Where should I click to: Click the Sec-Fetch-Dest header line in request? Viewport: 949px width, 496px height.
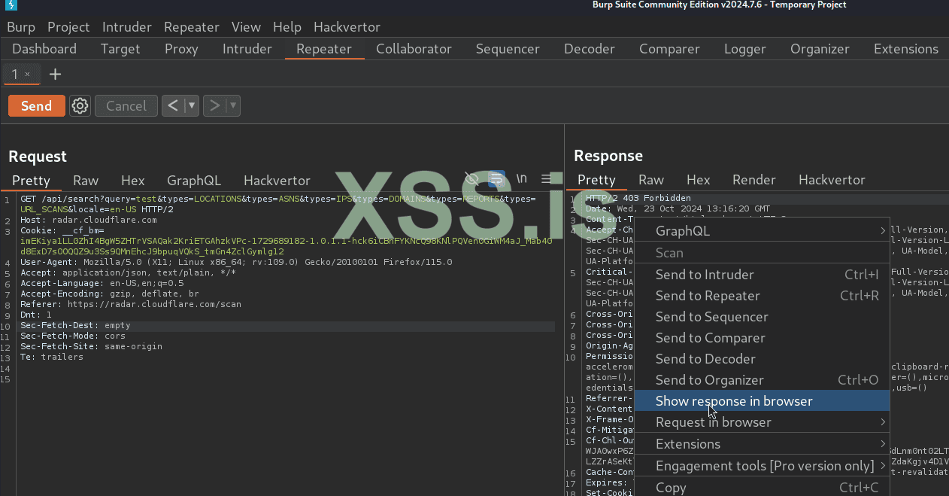coord(75,326)
